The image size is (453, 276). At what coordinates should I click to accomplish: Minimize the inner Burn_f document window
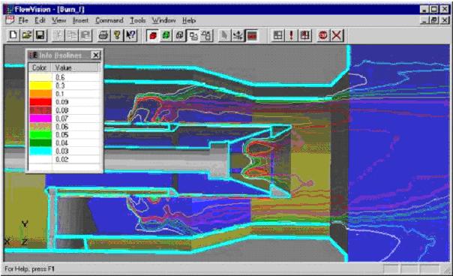click(424, 20)
